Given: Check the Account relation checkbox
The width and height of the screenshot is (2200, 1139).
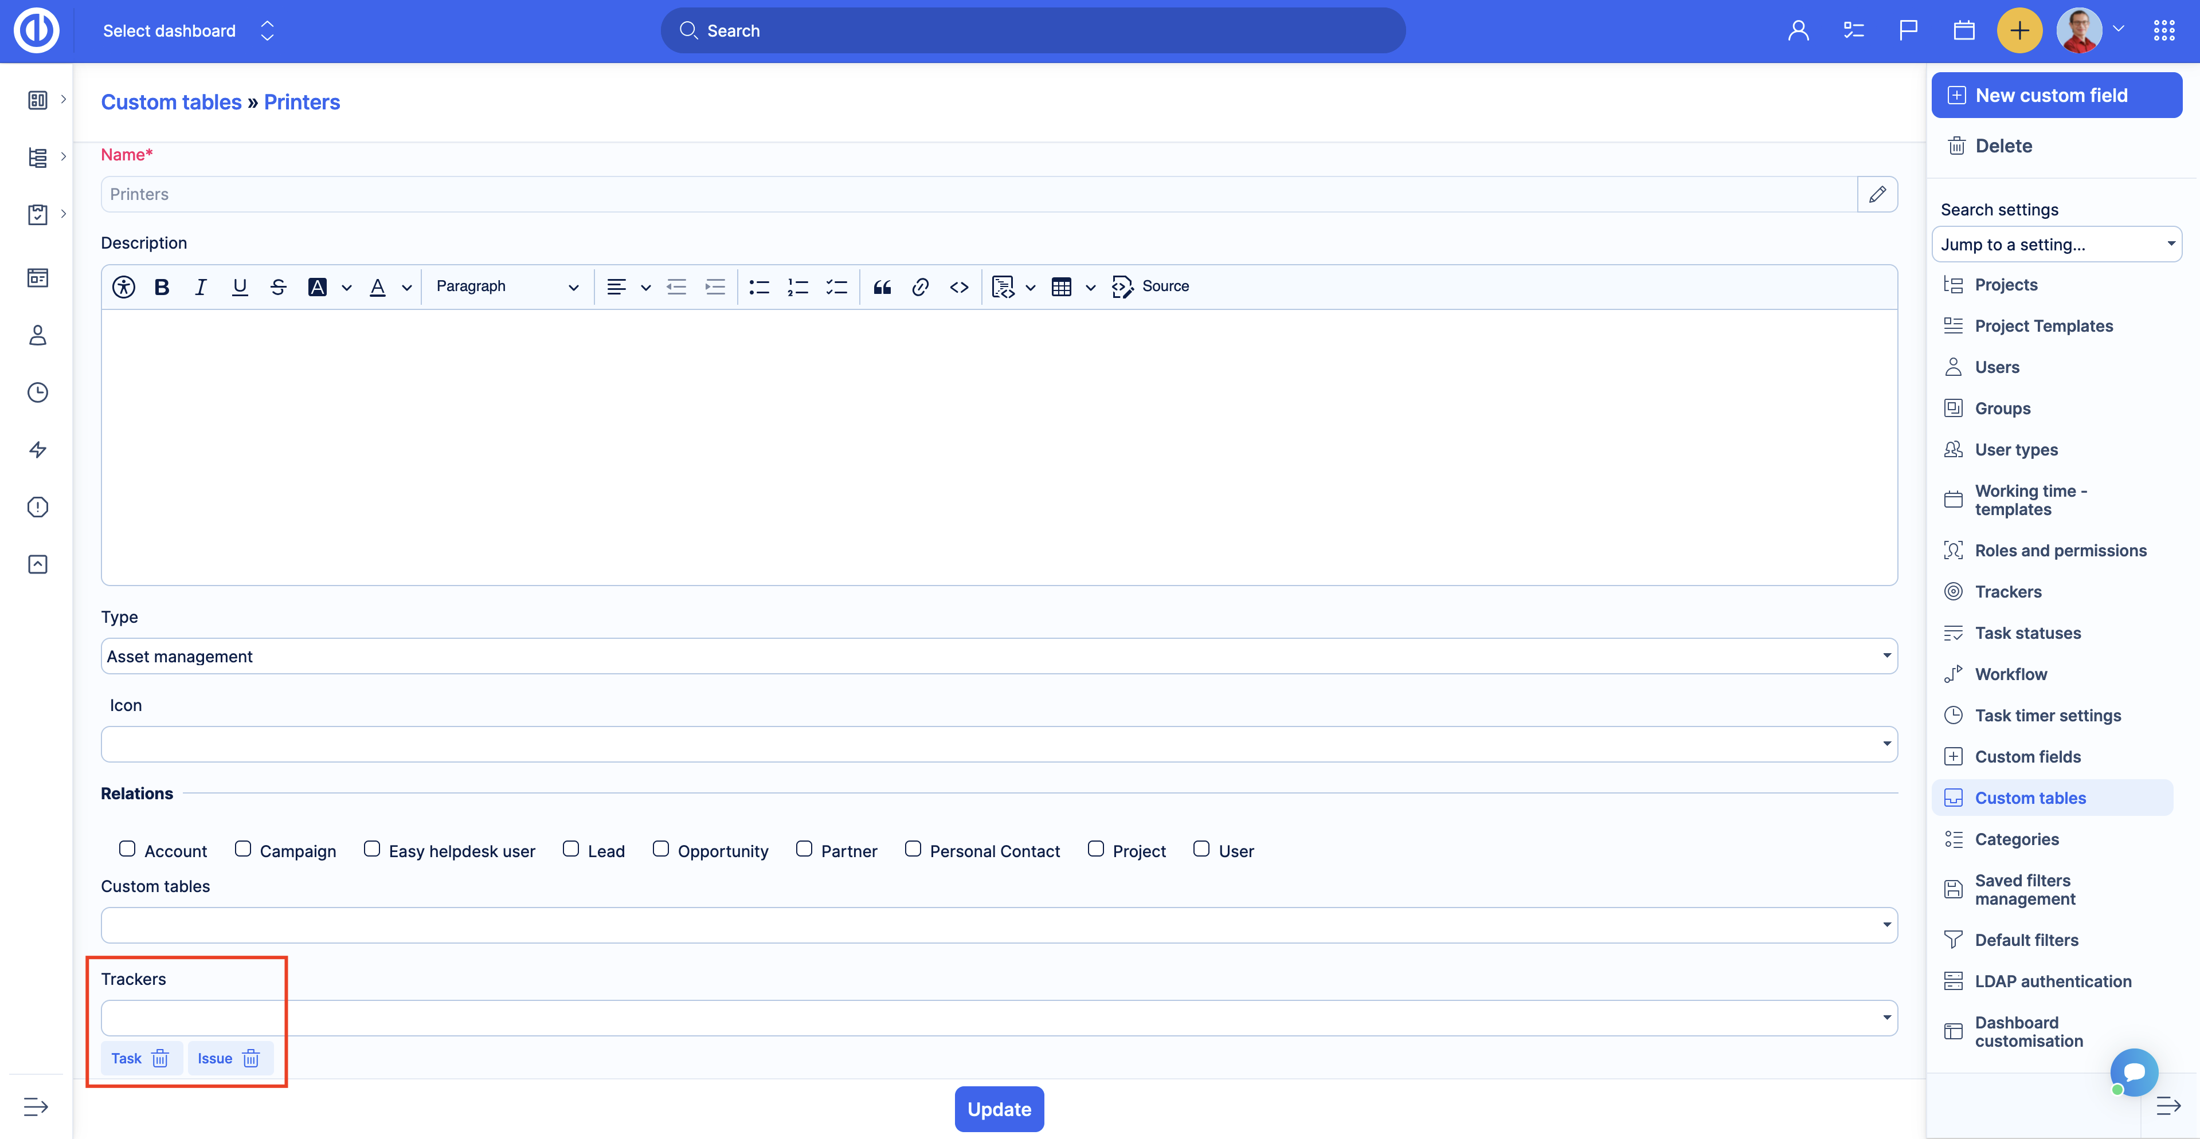Looking at the screenshot, I should click(127, 849).
